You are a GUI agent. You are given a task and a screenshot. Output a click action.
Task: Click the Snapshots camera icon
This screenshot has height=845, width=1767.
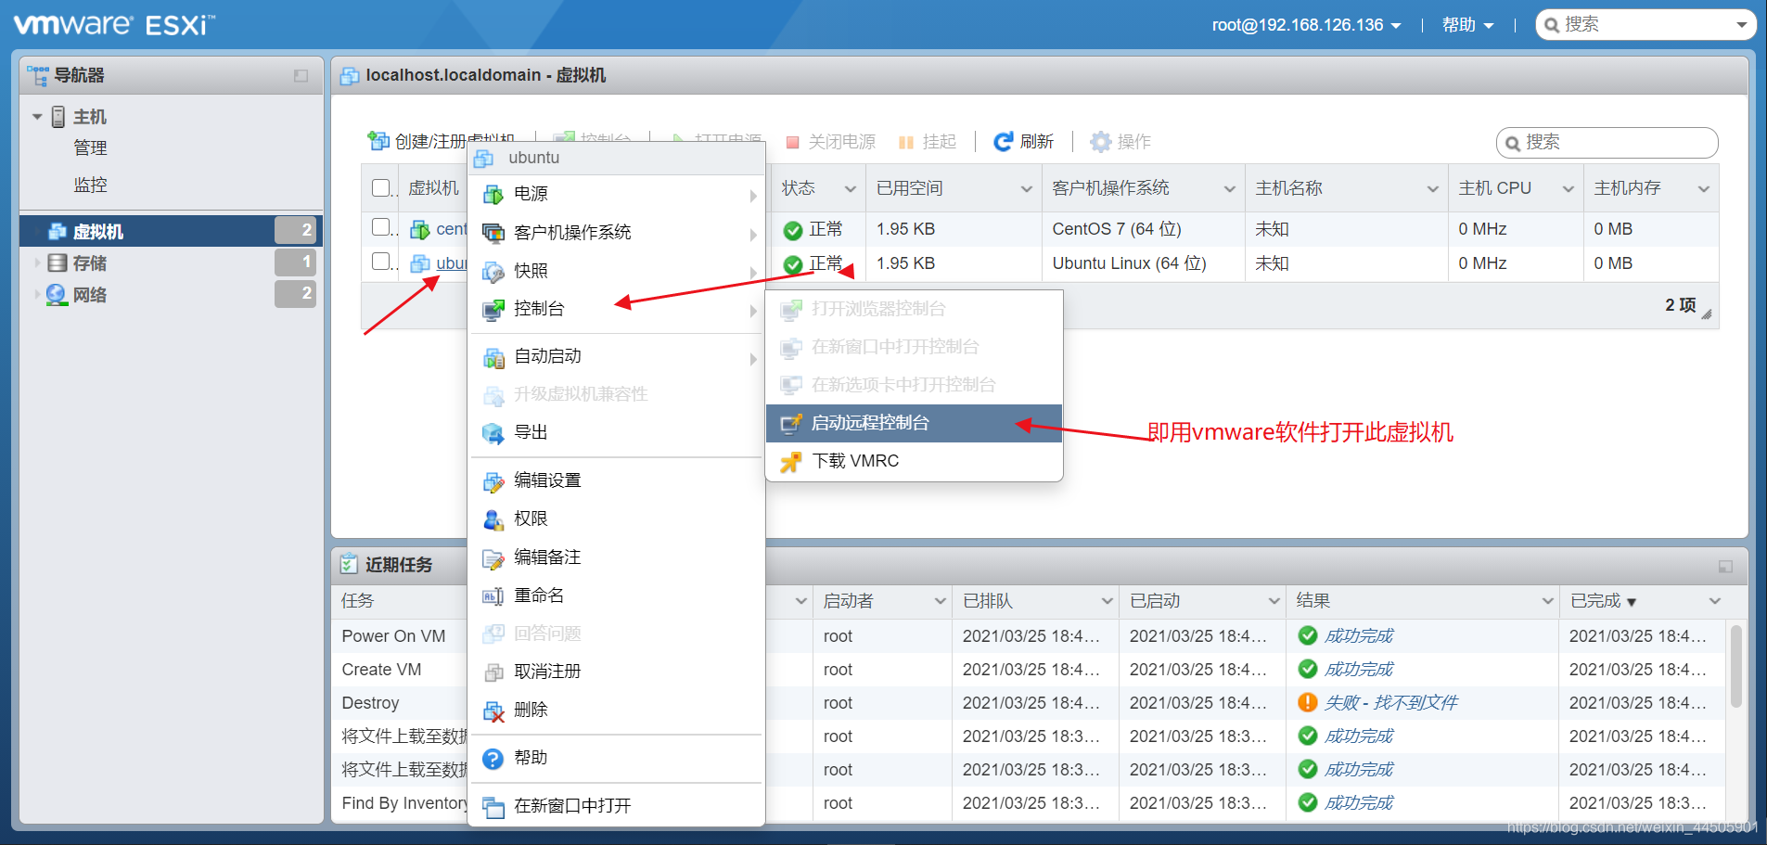(x=493, y=272)
